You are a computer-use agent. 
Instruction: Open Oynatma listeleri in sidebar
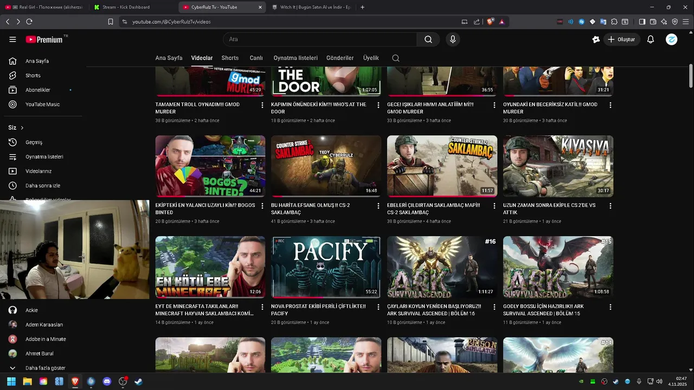[43, 157]
